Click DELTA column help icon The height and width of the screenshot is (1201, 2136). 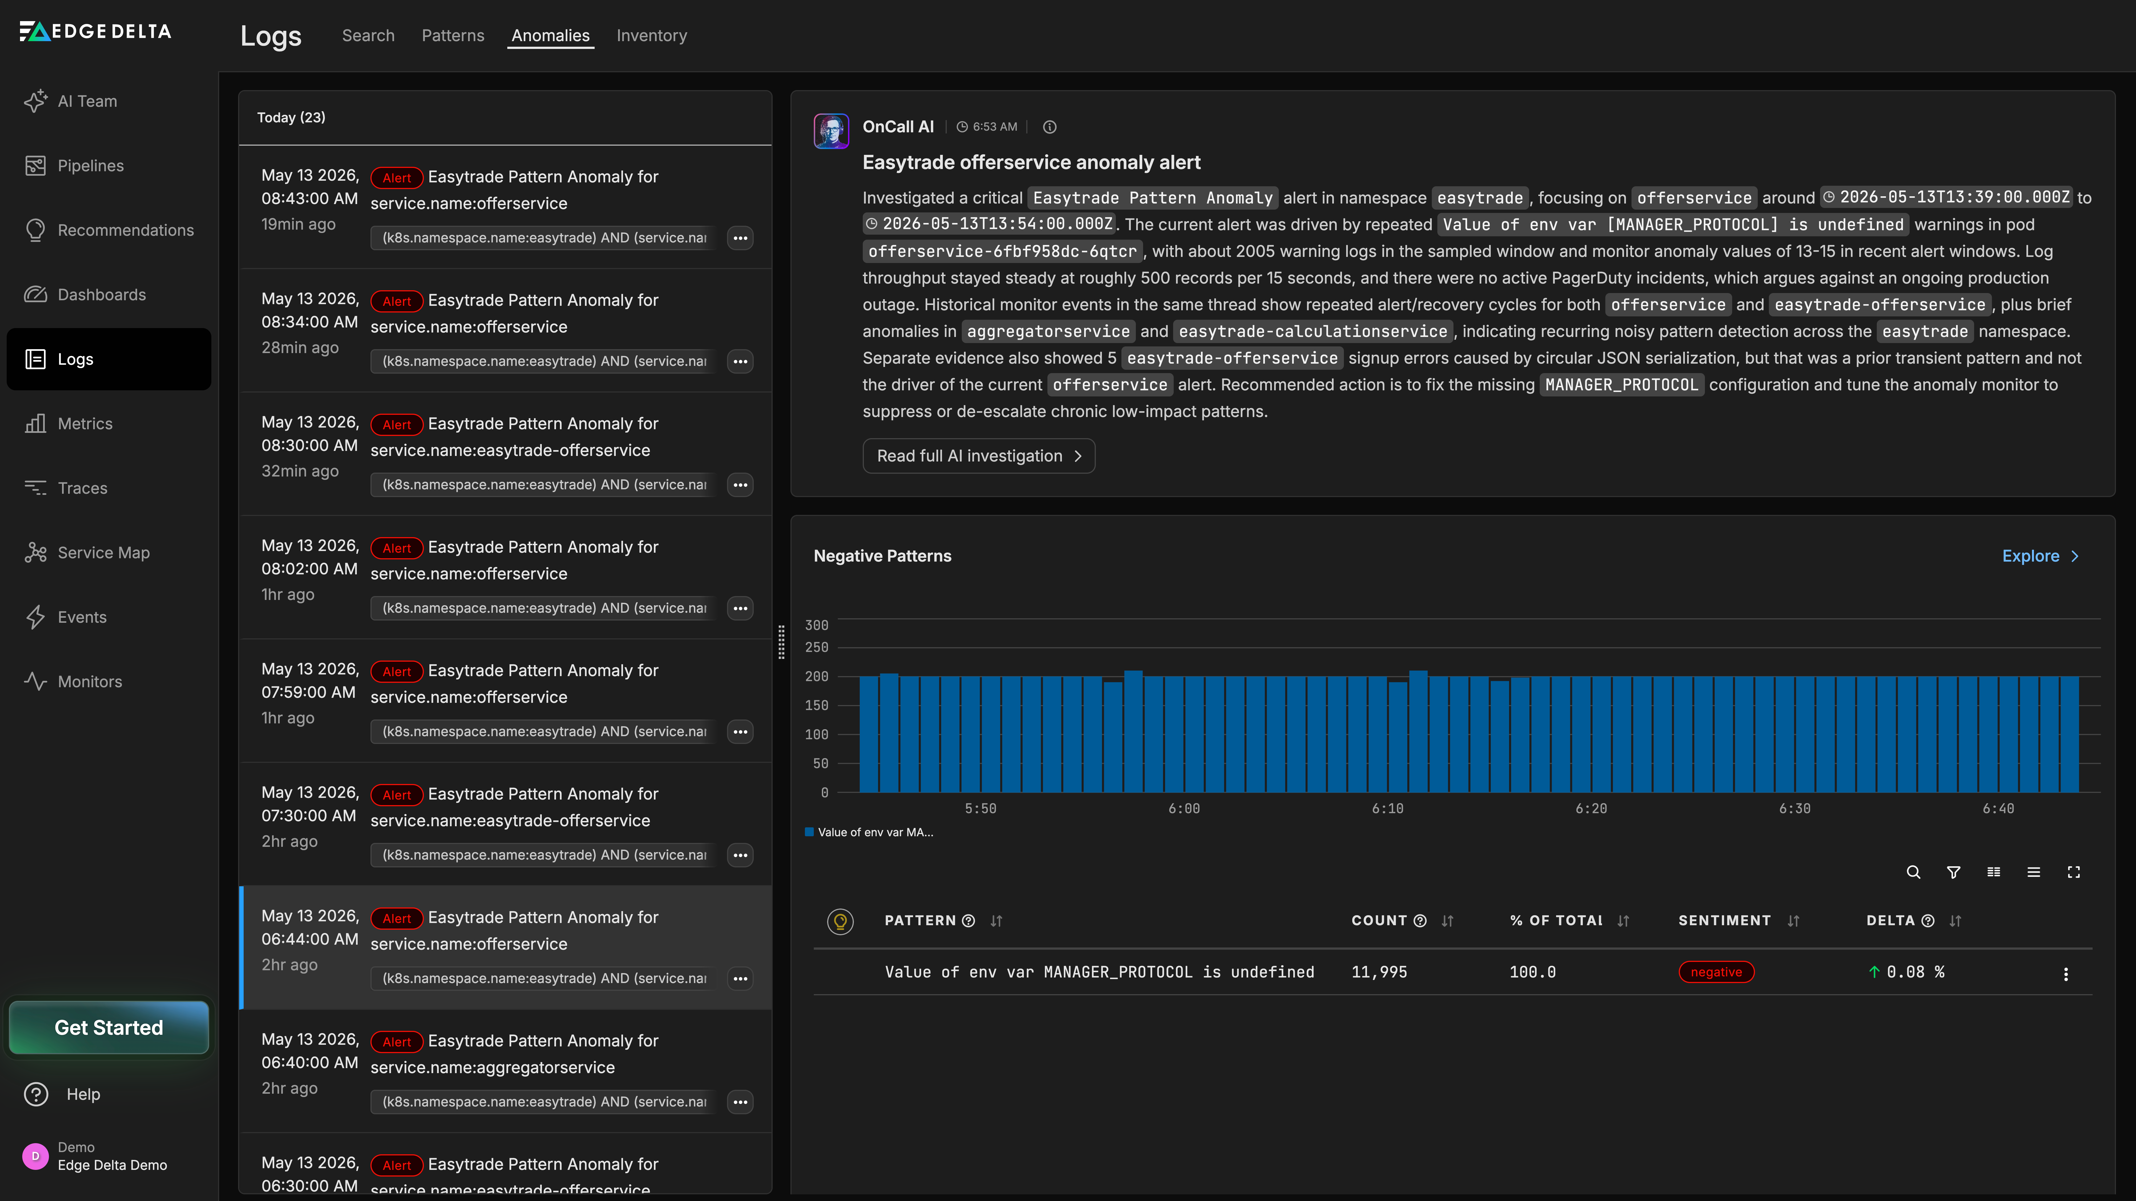(1928, 921)
